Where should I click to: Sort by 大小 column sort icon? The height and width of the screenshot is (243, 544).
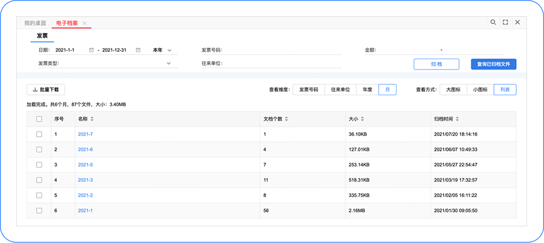(x=362, y=119)
